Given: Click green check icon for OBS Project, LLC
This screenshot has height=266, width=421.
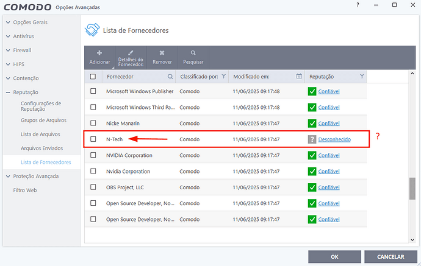Looking at the screenshot, I should [x=312, y=187].
